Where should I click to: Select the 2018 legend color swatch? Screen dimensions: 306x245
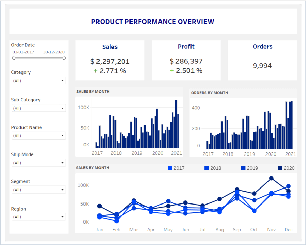(x=206, y=168)
